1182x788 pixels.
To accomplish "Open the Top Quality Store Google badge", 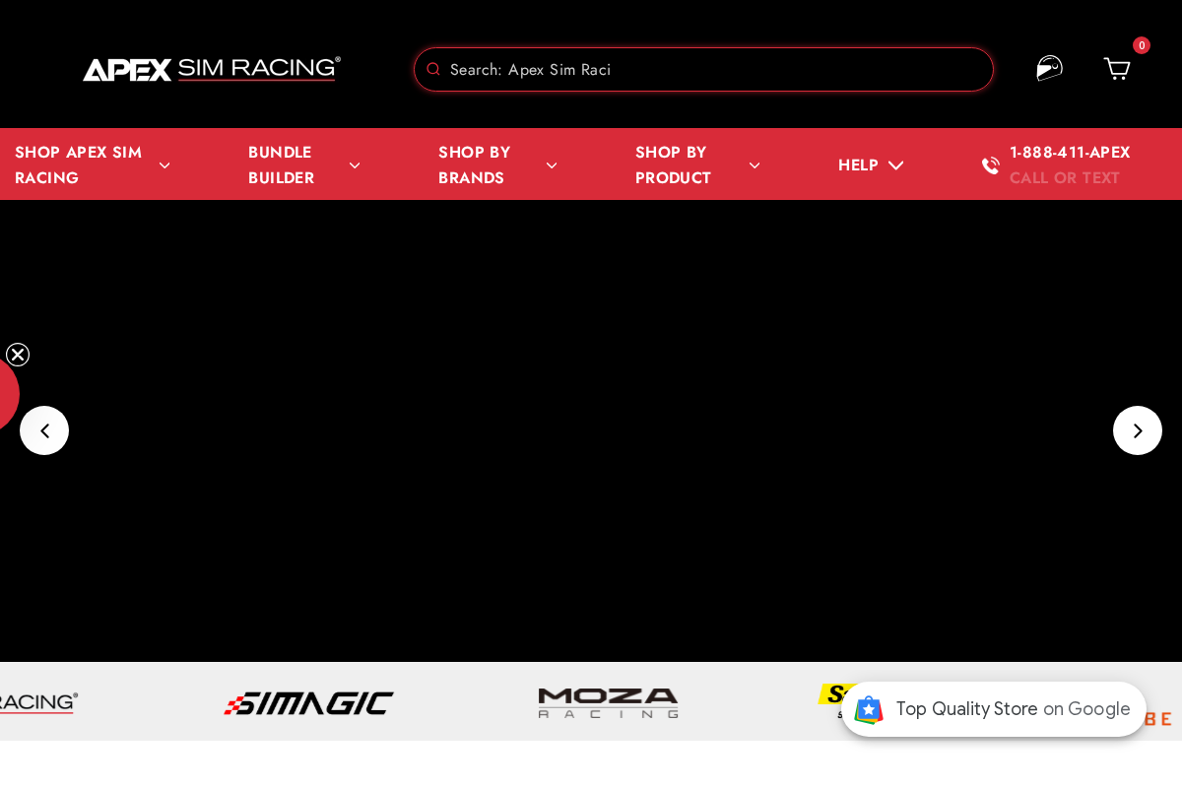I will tap(994, 709).
